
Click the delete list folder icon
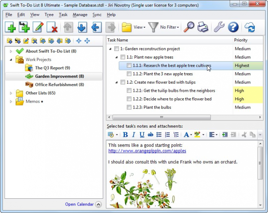coord(34,41)
